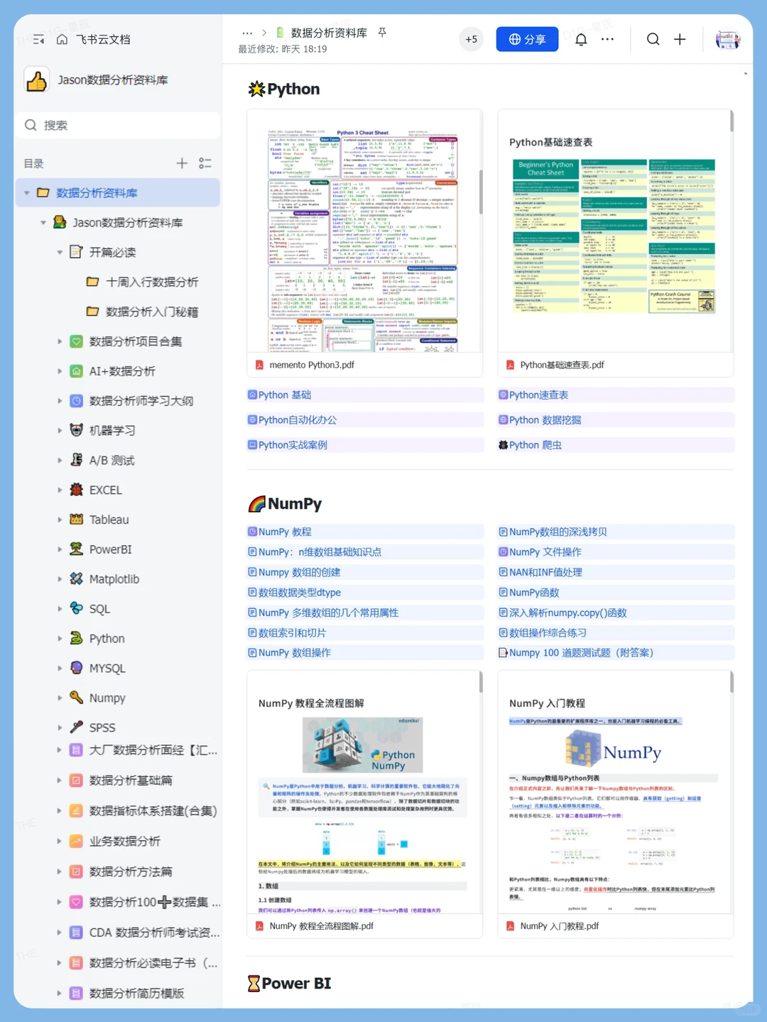767x1022 pixels.
Task: Create new document with plus icon
Action: [680, 40]
